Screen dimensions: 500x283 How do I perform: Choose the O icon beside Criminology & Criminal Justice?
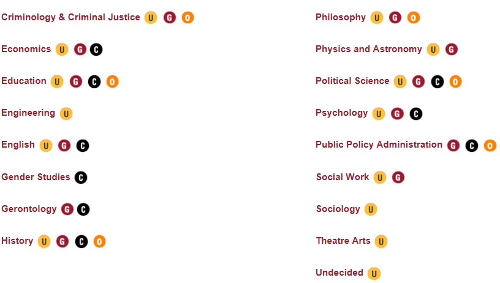[188, 18]
